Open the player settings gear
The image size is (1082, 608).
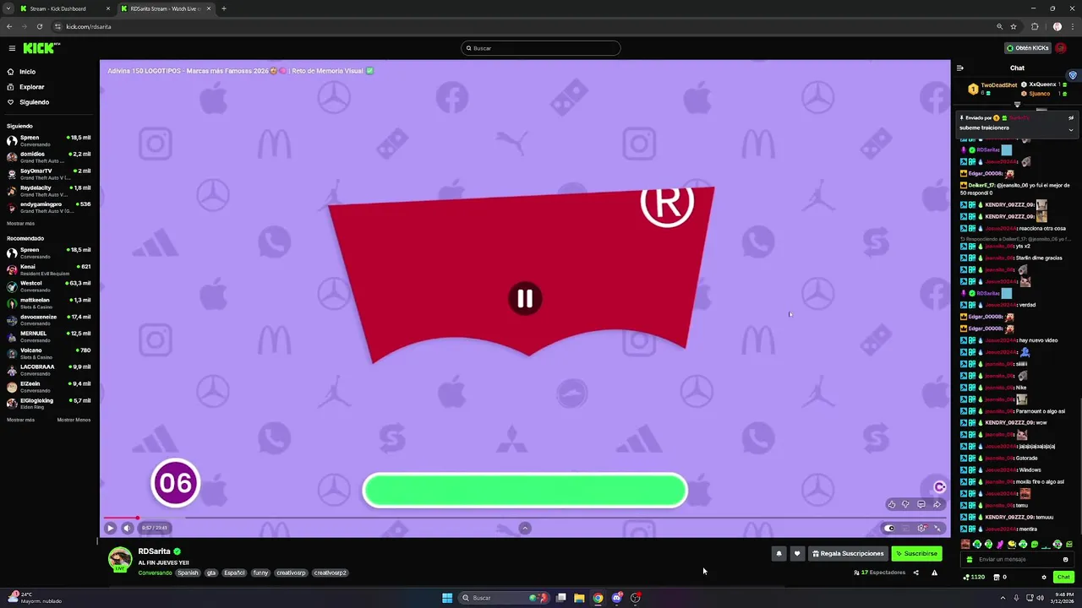click(x=921, y=528)
